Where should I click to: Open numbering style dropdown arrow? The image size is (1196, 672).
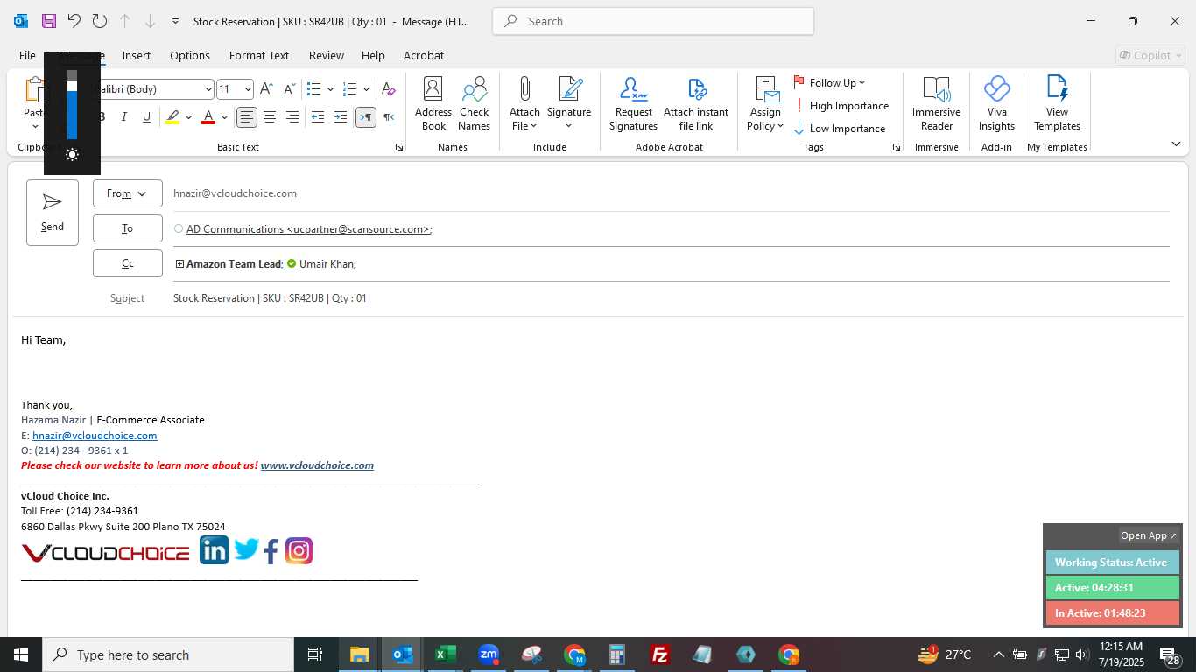366,89
